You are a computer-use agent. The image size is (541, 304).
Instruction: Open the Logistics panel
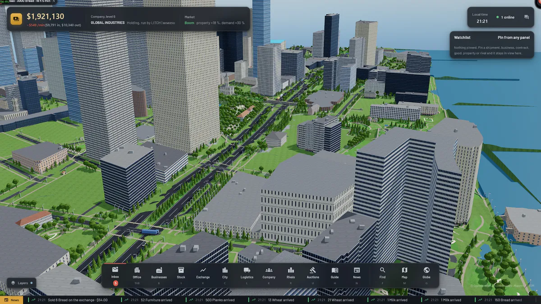tap(247, 275)
